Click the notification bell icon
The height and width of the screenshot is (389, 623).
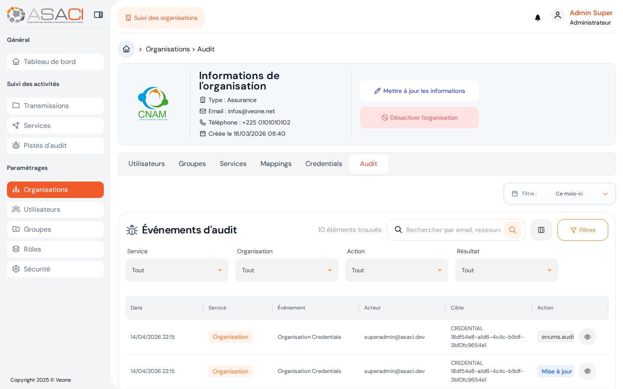537,17
